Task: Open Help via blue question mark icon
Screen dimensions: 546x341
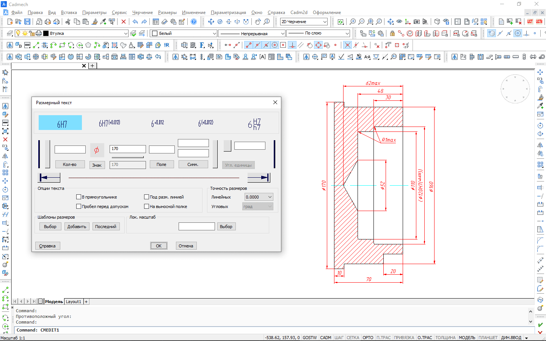Action: pos(194,22)
